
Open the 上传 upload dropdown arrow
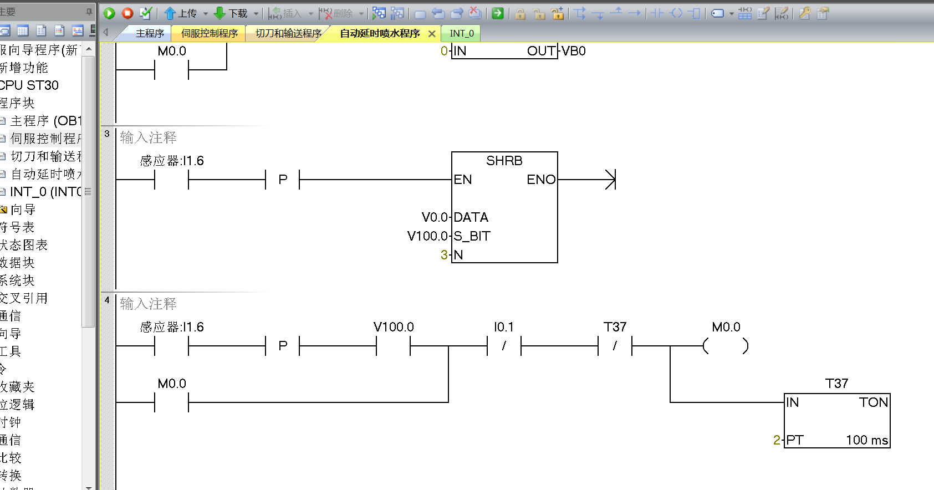click(206, 14)
